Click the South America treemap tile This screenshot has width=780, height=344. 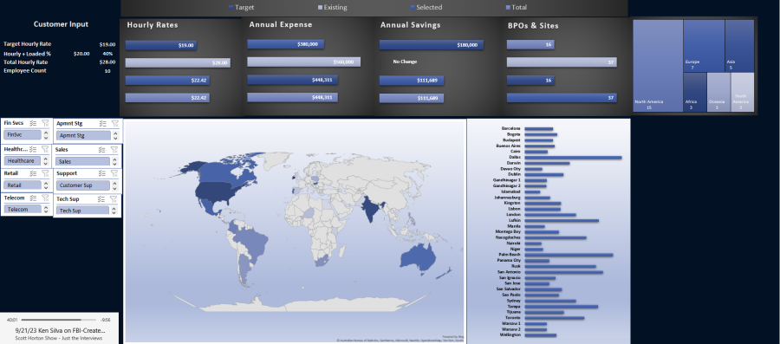click(742, 93)
